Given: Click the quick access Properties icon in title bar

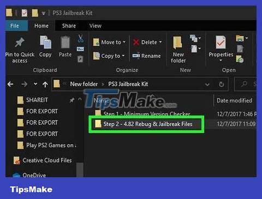Looking at the screenshot, I should [x=25, y=13].
